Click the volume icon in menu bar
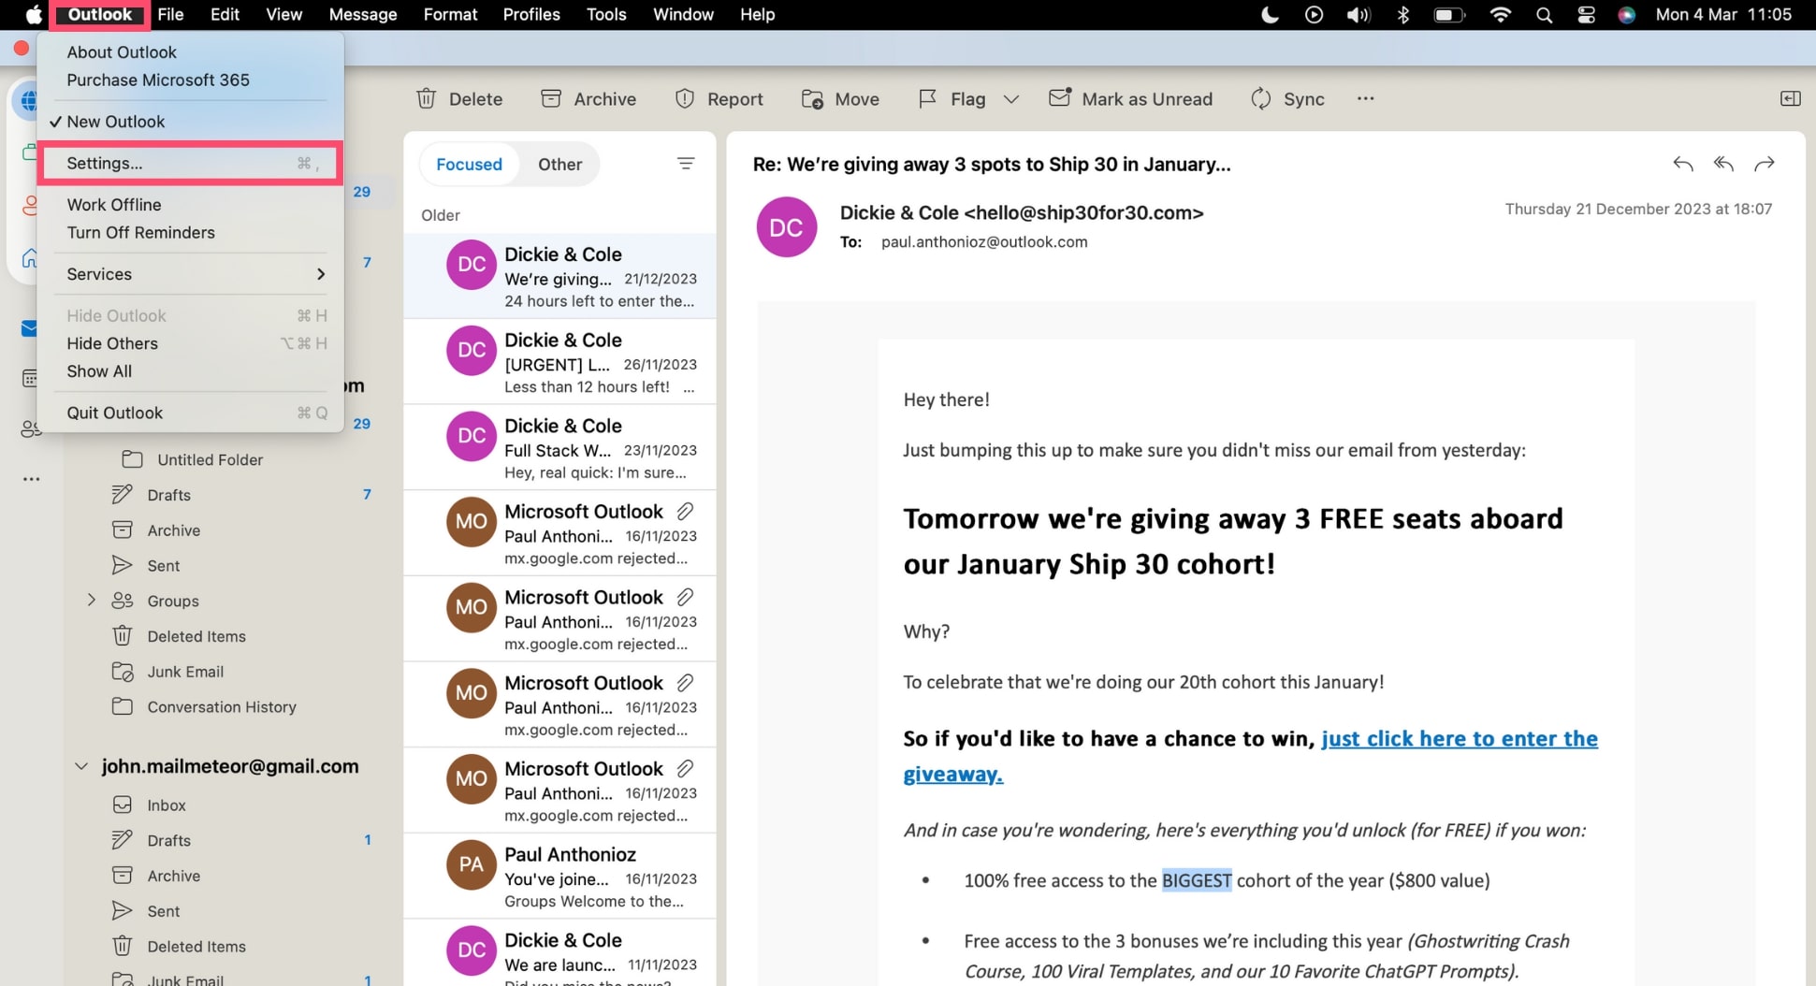Screen dimensions: 1816x986 (x=1358, y=15)
